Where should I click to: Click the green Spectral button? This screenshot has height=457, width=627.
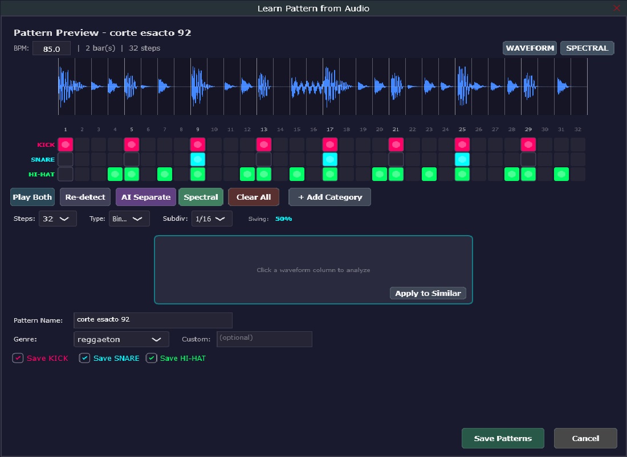(201, 197)
